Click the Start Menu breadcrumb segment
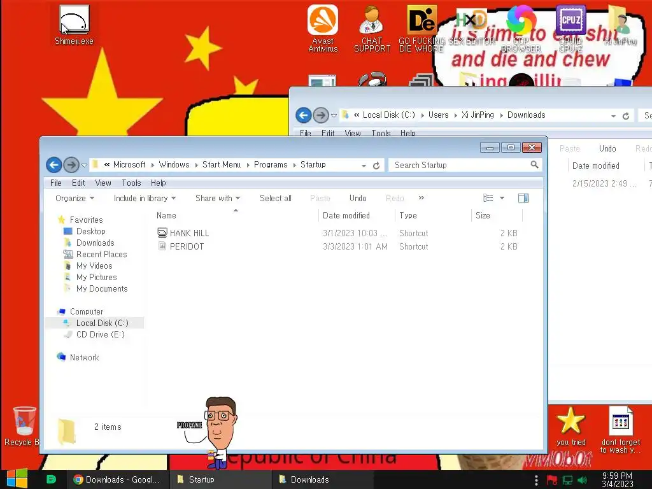Screen dimensions: 652x489 tap(222, 165)
